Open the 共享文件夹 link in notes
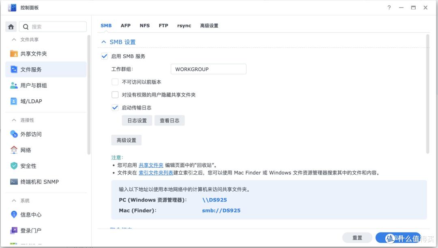This screenshot has width=438, height=248. pyautogui.click(x=151, y=165)
